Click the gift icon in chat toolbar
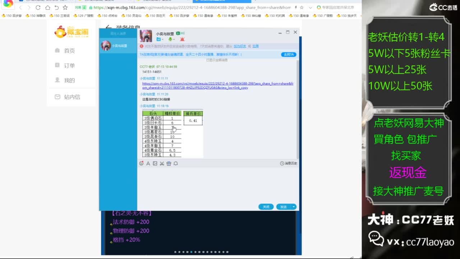 (x=169, y=163)
